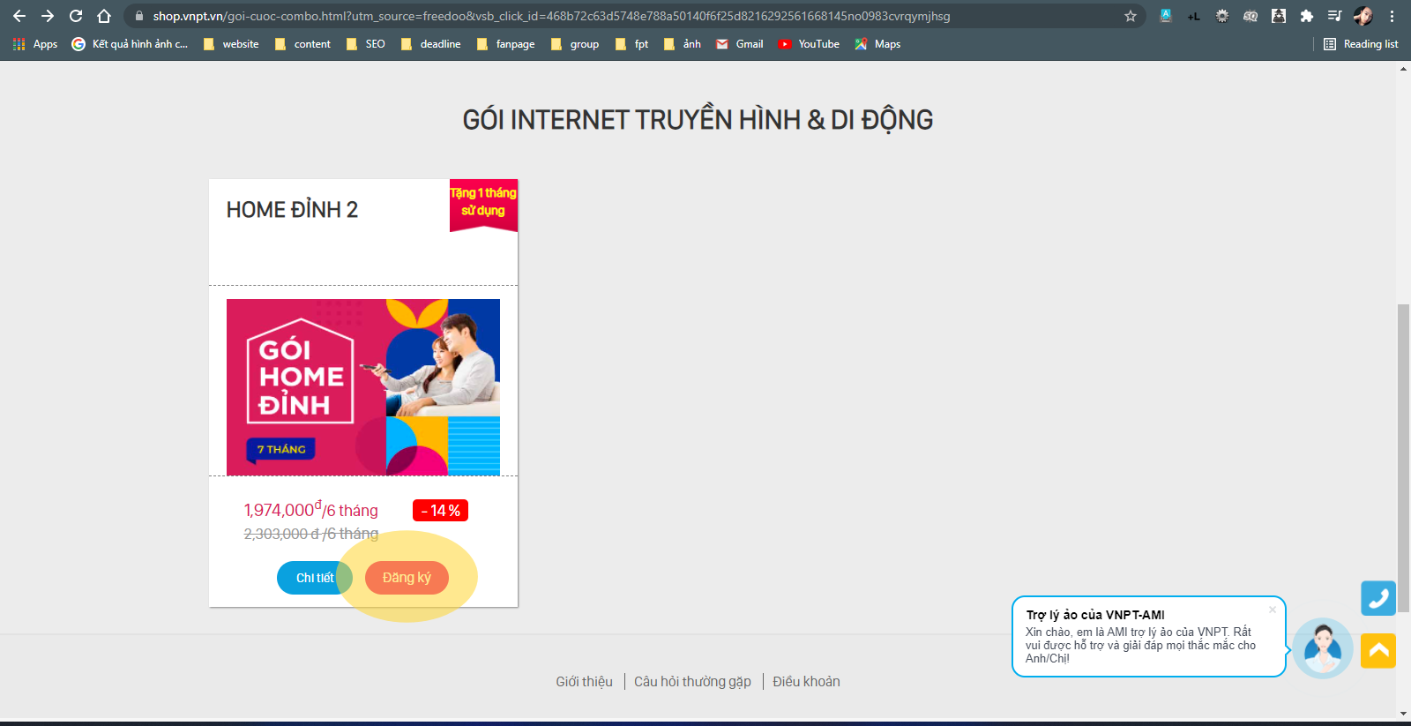Open the AMI virtual assistant avatar
This screenshot has width=1411, height=726.
tap(1323, 648)
